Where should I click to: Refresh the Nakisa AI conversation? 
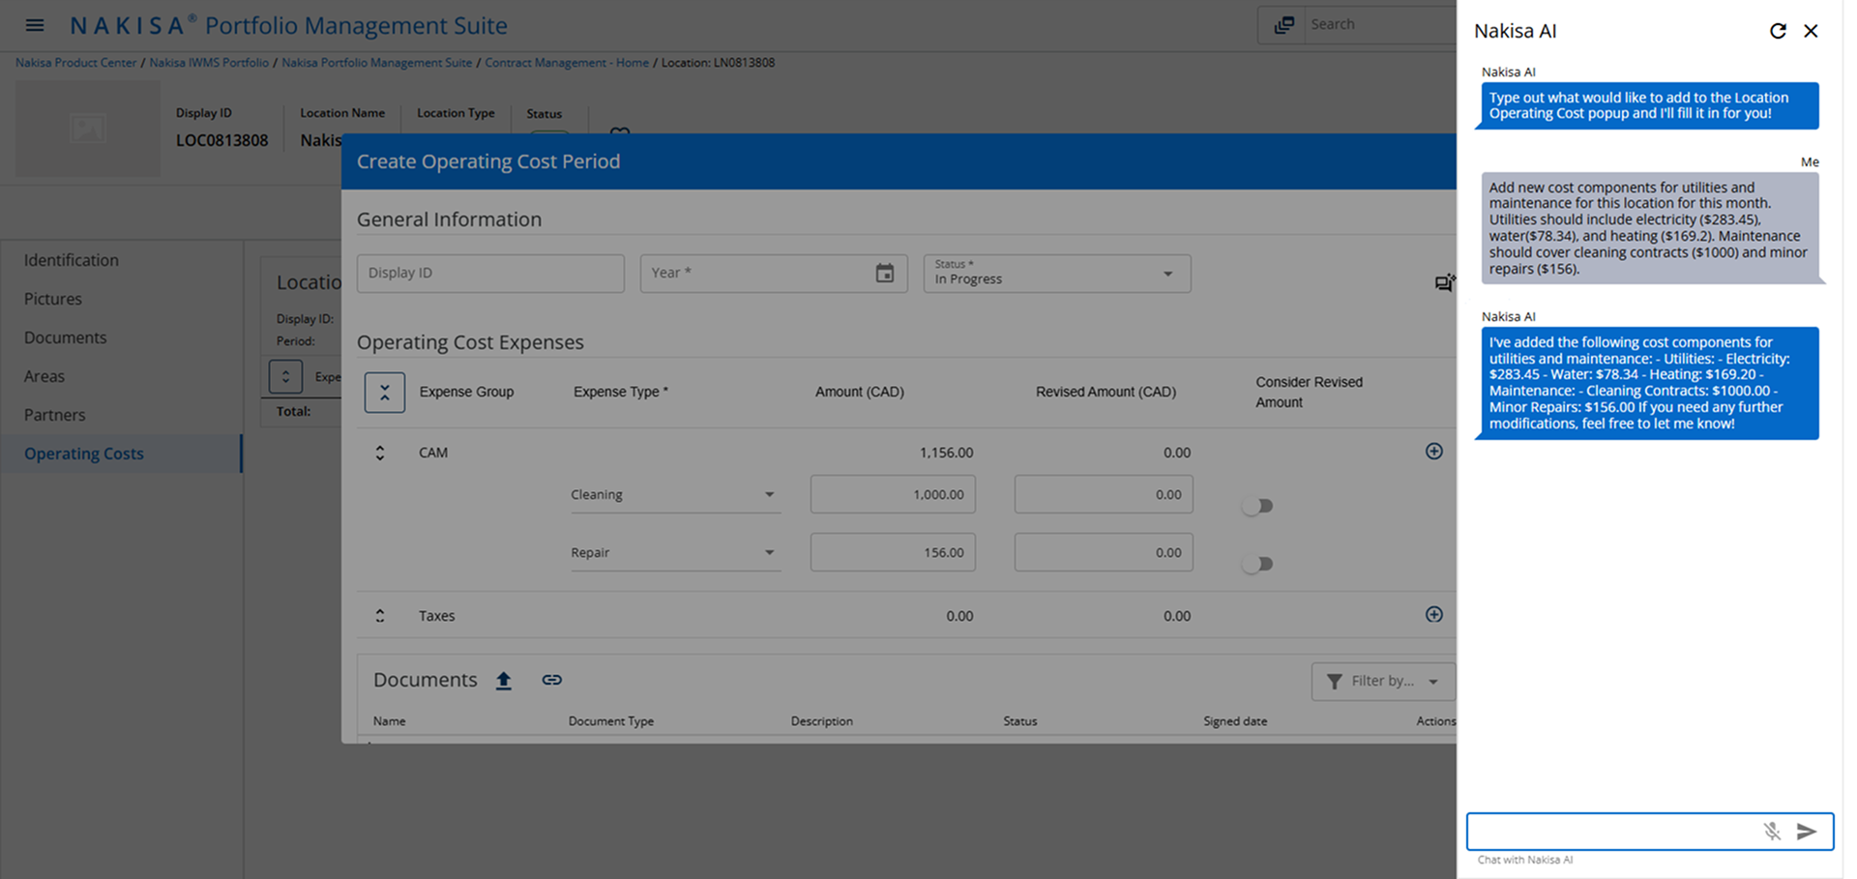(1778, 31)
